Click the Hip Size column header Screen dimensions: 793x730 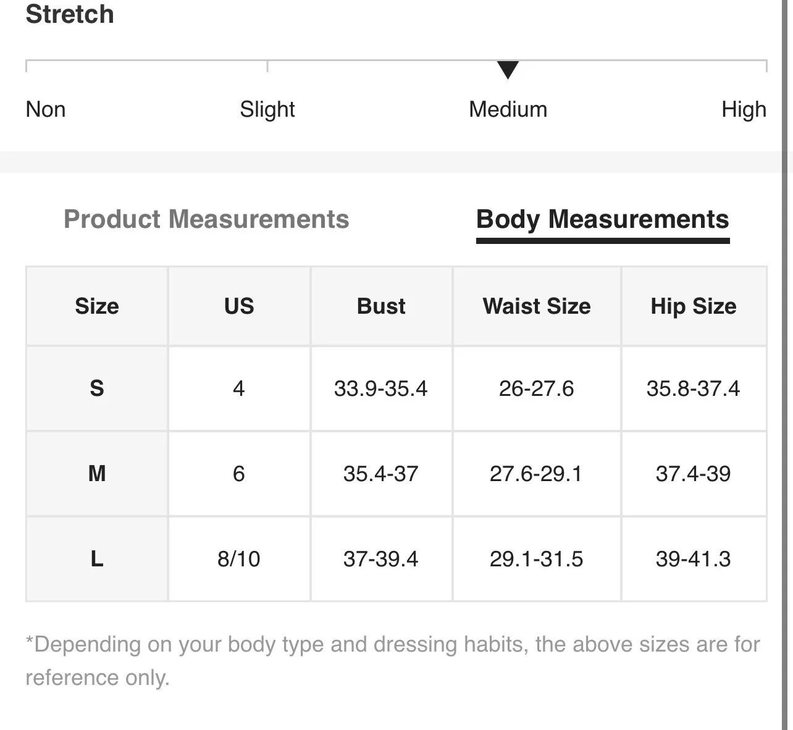coord(694,306)
